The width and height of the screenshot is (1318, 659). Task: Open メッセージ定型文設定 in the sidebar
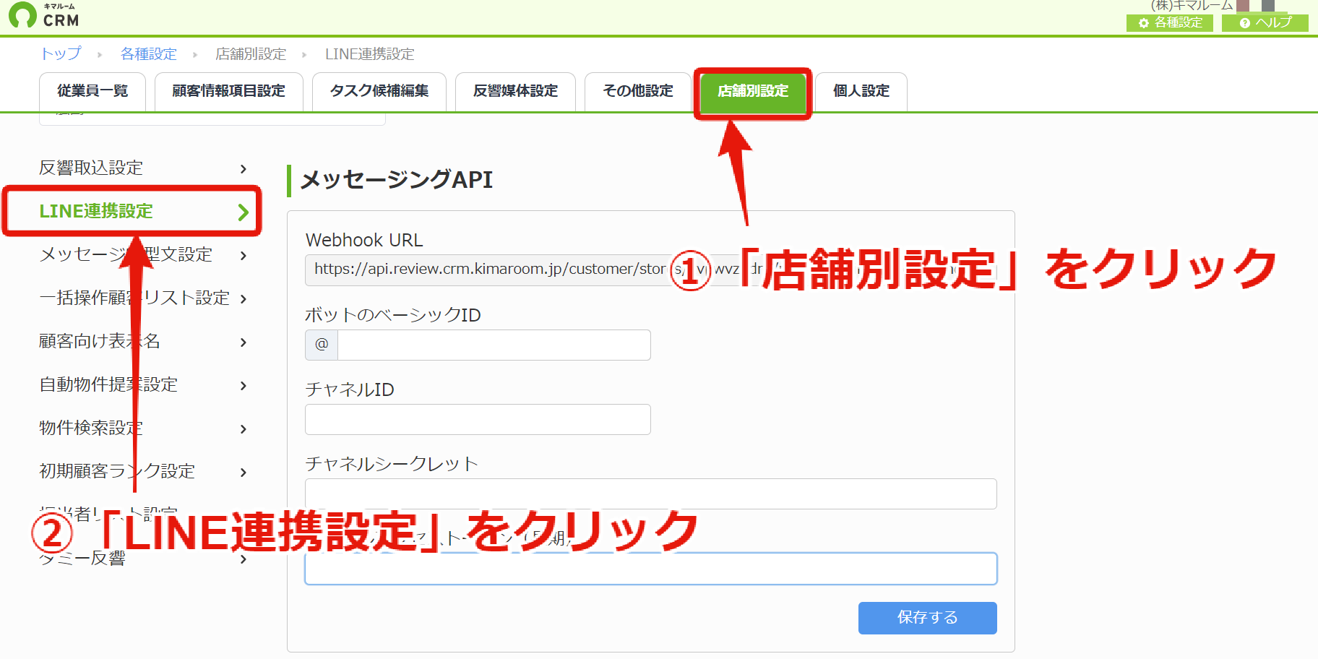143,255
